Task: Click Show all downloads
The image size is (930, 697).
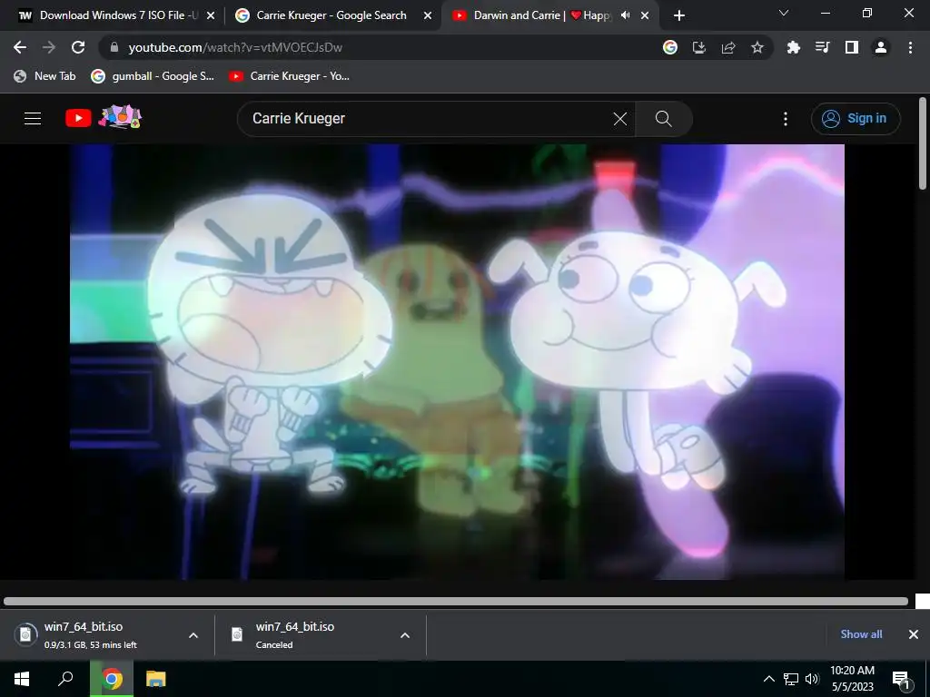Action: pyautogui.click(x=861, y=634)
